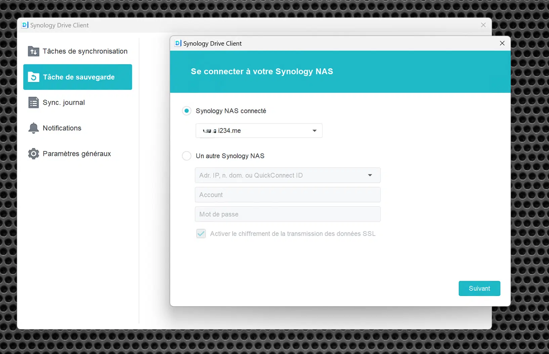
Task: Click the Synology Drive logo in dialog title bar
Action: pyautogui.click(x=178, y=43)
